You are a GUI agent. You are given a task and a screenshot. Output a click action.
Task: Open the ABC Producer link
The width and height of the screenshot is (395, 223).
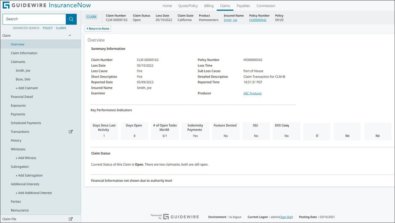click(253, 93)
